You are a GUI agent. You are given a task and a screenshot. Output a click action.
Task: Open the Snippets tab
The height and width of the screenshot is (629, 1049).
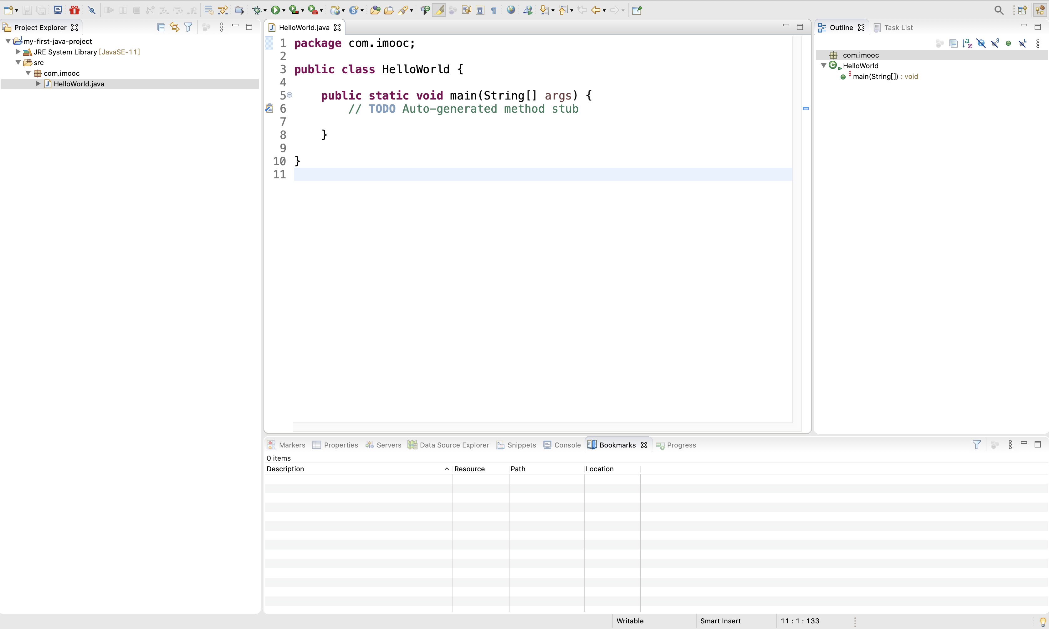516,445
